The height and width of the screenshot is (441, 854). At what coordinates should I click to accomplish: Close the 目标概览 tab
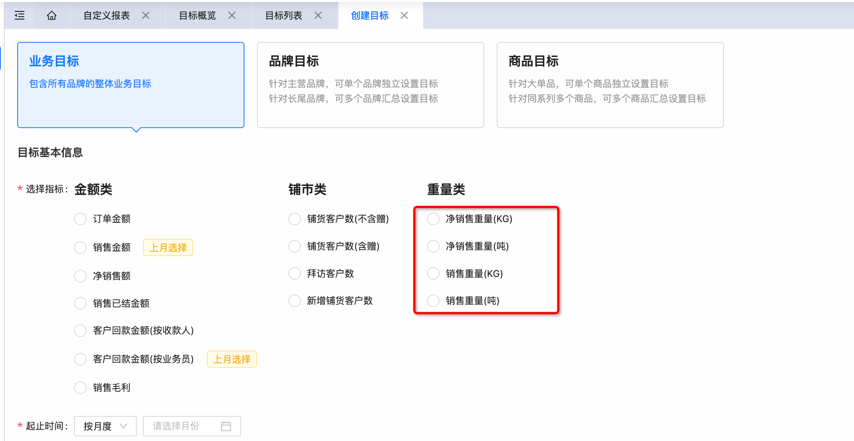pos(232,16)
